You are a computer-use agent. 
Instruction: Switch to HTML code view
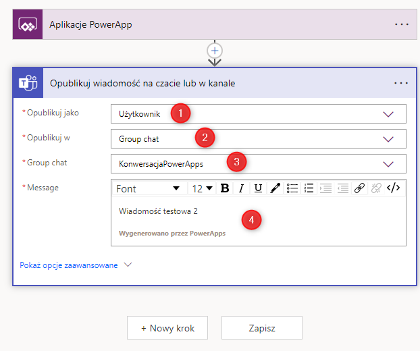click(394, 188)
